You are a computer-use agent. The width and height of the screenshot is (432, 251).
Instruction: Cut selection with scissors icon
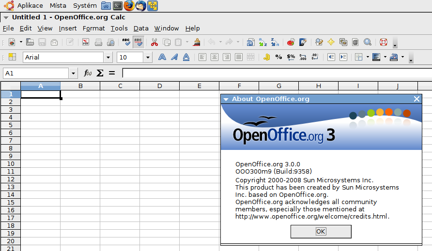[154, 42]
